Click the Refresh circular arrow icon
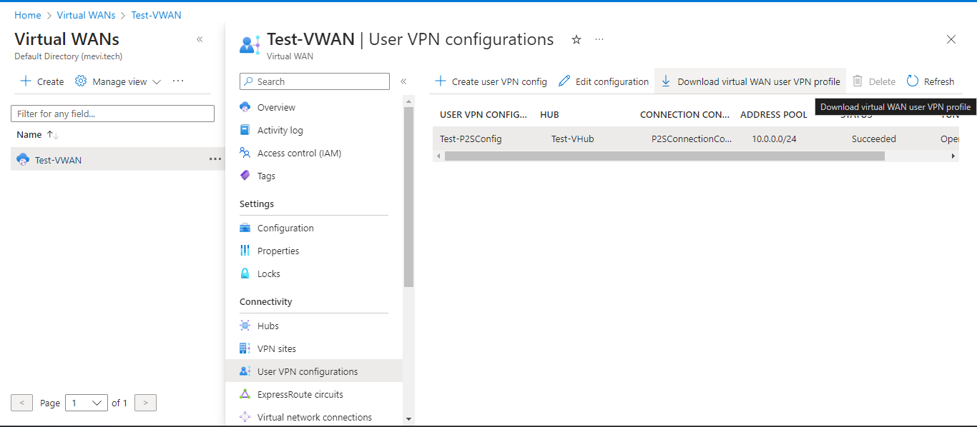This screenshot has height=427, width=977. pyautogui.click(x=913, y=81)
